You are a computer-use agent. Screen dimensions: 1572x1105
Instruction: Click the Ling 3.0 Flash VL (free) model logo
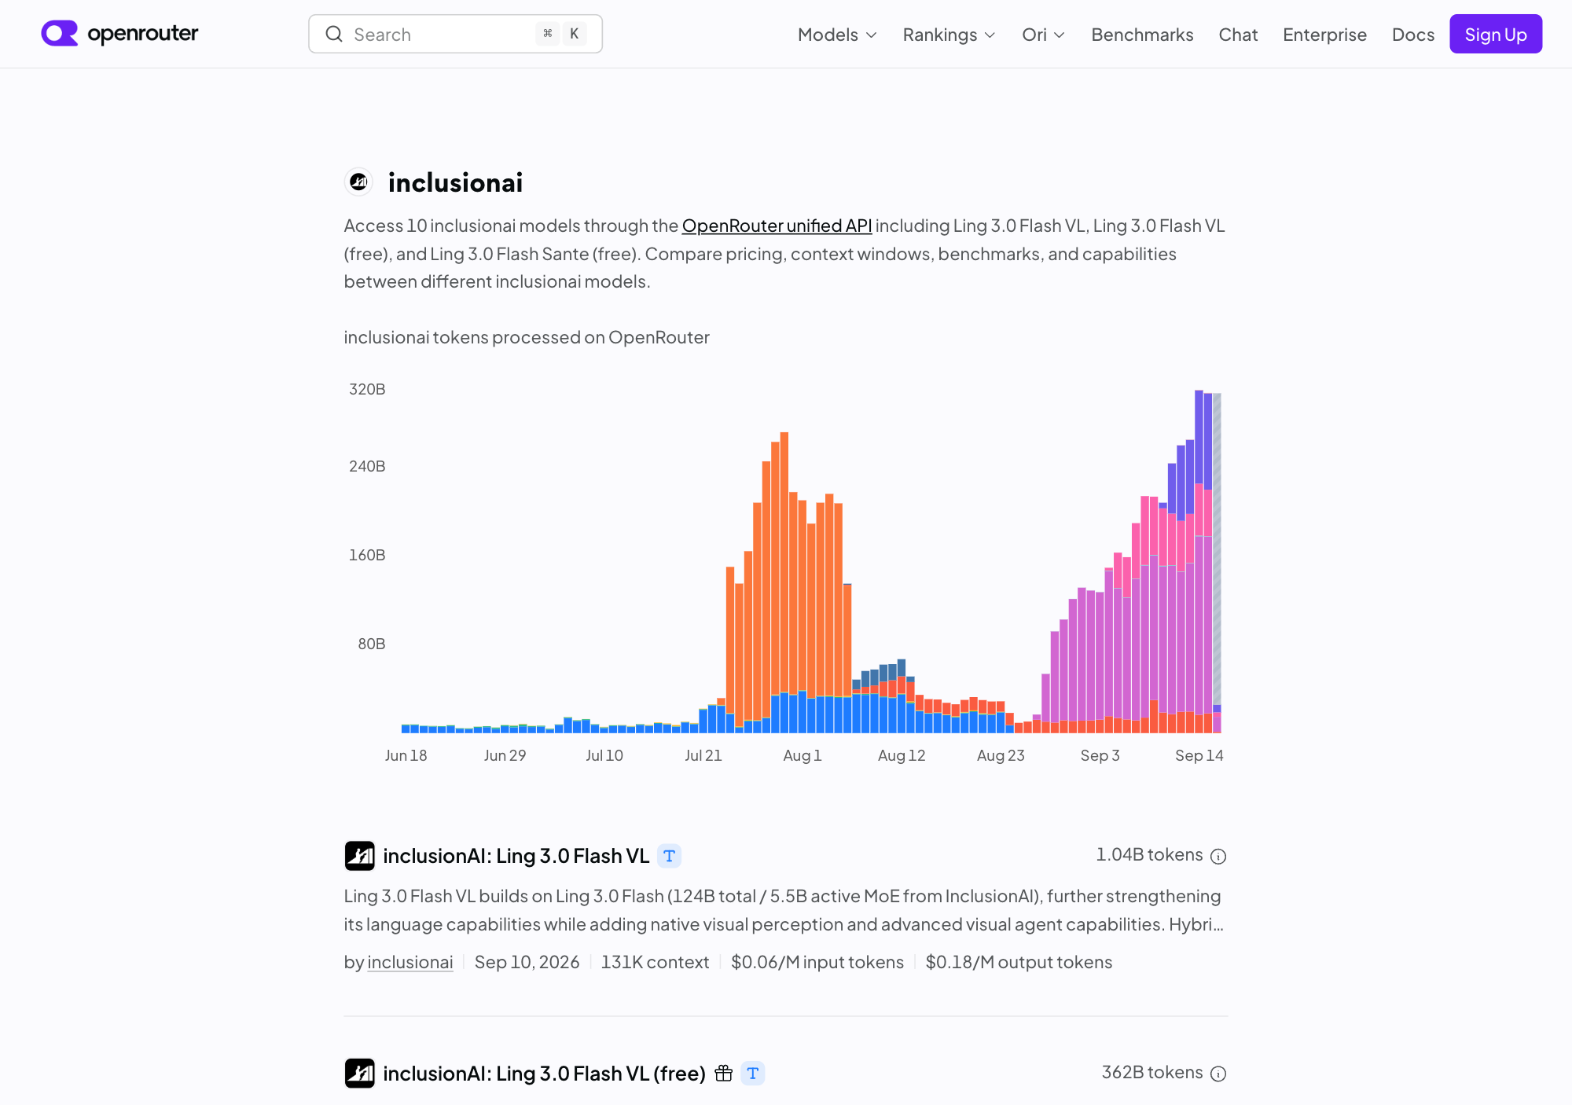[x=360, y=1074]
